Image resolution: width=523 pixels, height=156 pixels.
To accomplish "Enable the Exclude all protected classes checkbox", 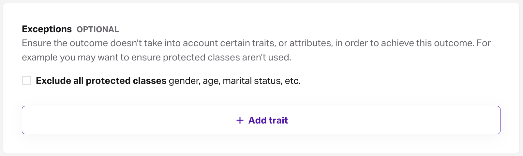I will tap(26, 81).
